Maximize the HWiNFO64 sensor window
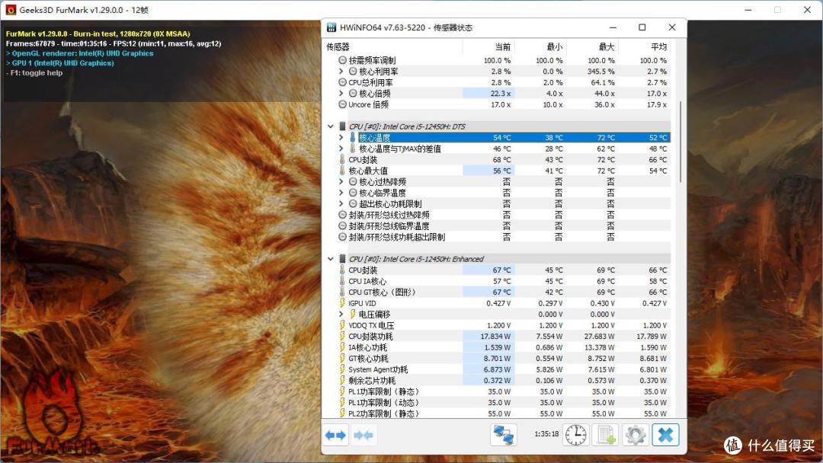The height and width of the screenshot is (463, 823). pos(642,27)
